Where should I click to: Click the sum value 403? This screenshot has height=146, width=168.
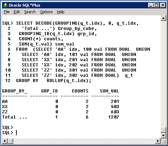[115, 107]
